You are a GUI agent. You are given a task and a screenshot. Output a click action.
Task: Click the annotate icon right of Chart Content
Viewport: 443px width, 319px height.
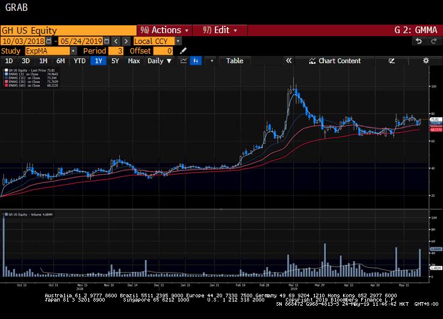(392, 61)
